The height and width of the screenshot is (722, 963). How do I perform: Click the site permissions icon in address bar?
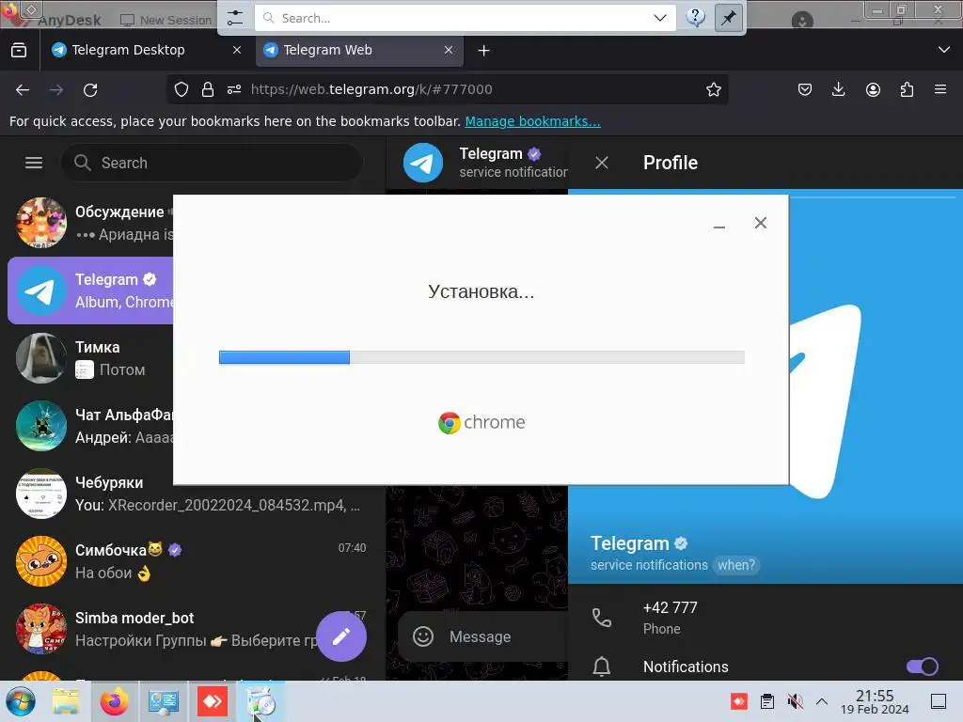(x=234, y=89)
